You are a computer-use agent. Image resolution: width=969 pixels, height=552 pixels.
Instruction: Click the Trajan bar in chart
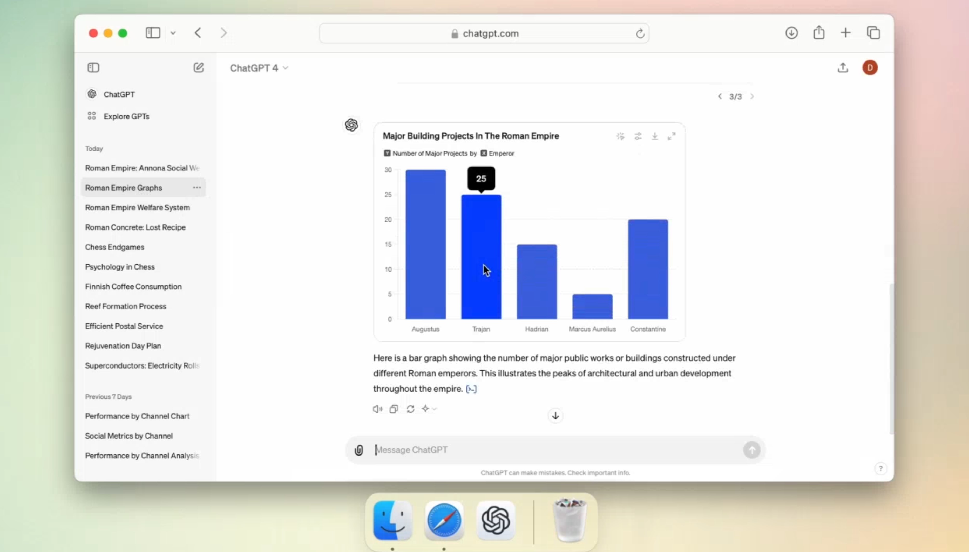click(x=481, y=257)
